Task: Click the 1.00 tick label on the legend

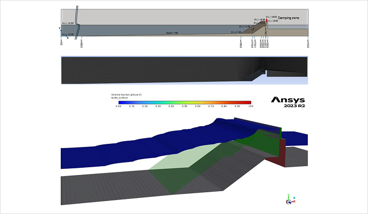Action: click(249, 107)
